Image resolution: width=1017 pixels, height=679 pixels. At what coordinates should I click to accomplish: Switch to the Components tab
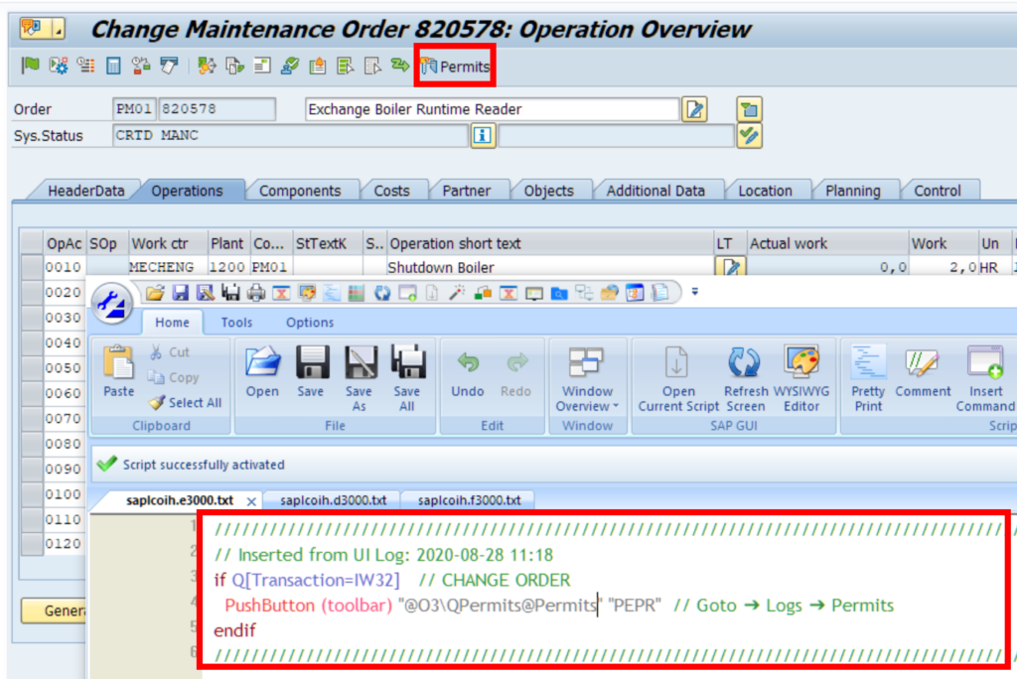299,191
